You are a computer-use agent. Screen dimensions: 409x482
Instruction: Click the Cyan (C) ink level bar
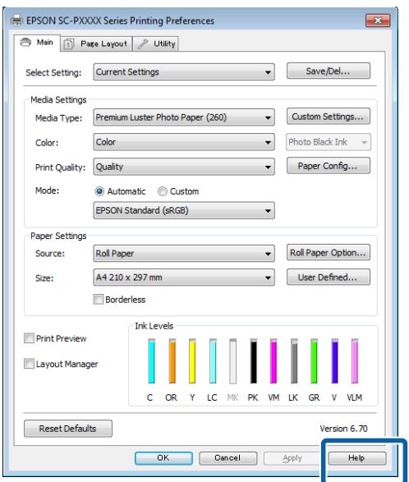click(x=151, y=361)
